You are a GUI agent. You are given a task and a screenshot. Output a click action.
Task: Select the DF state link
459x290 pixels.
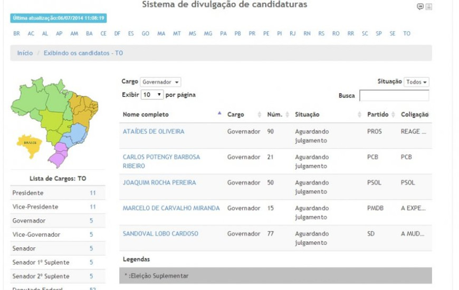pos(117,33)
